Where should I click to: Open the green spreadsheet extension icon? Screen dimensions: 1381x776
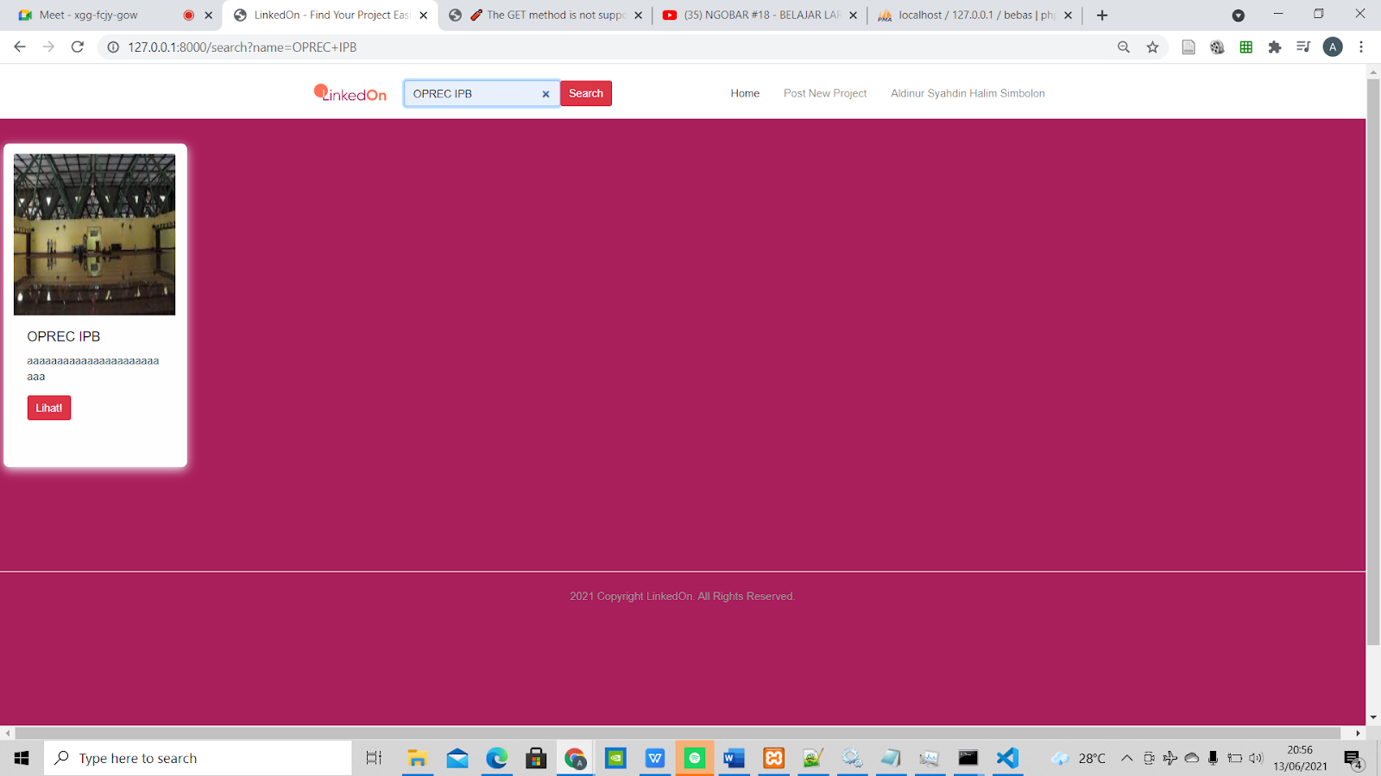click(1245, 47)
